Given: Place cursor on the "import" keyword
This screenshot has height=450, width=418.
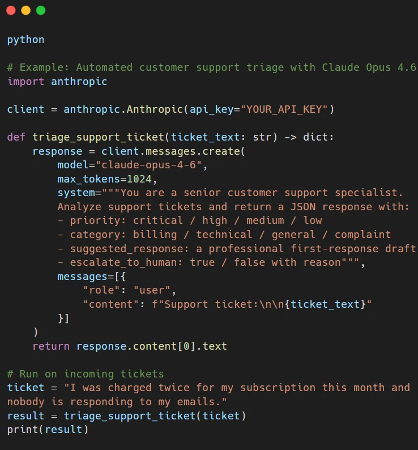Looking at the screenshot, I should [x=25, y=82].
